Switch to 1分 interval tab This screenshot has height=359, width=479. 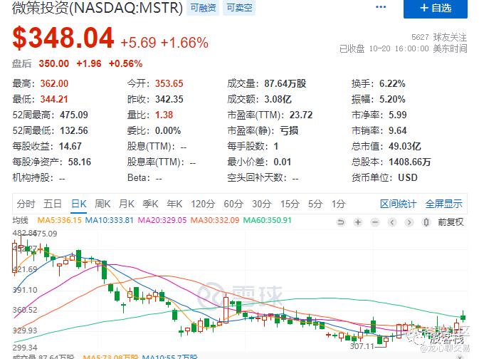[x=339, y=204]
